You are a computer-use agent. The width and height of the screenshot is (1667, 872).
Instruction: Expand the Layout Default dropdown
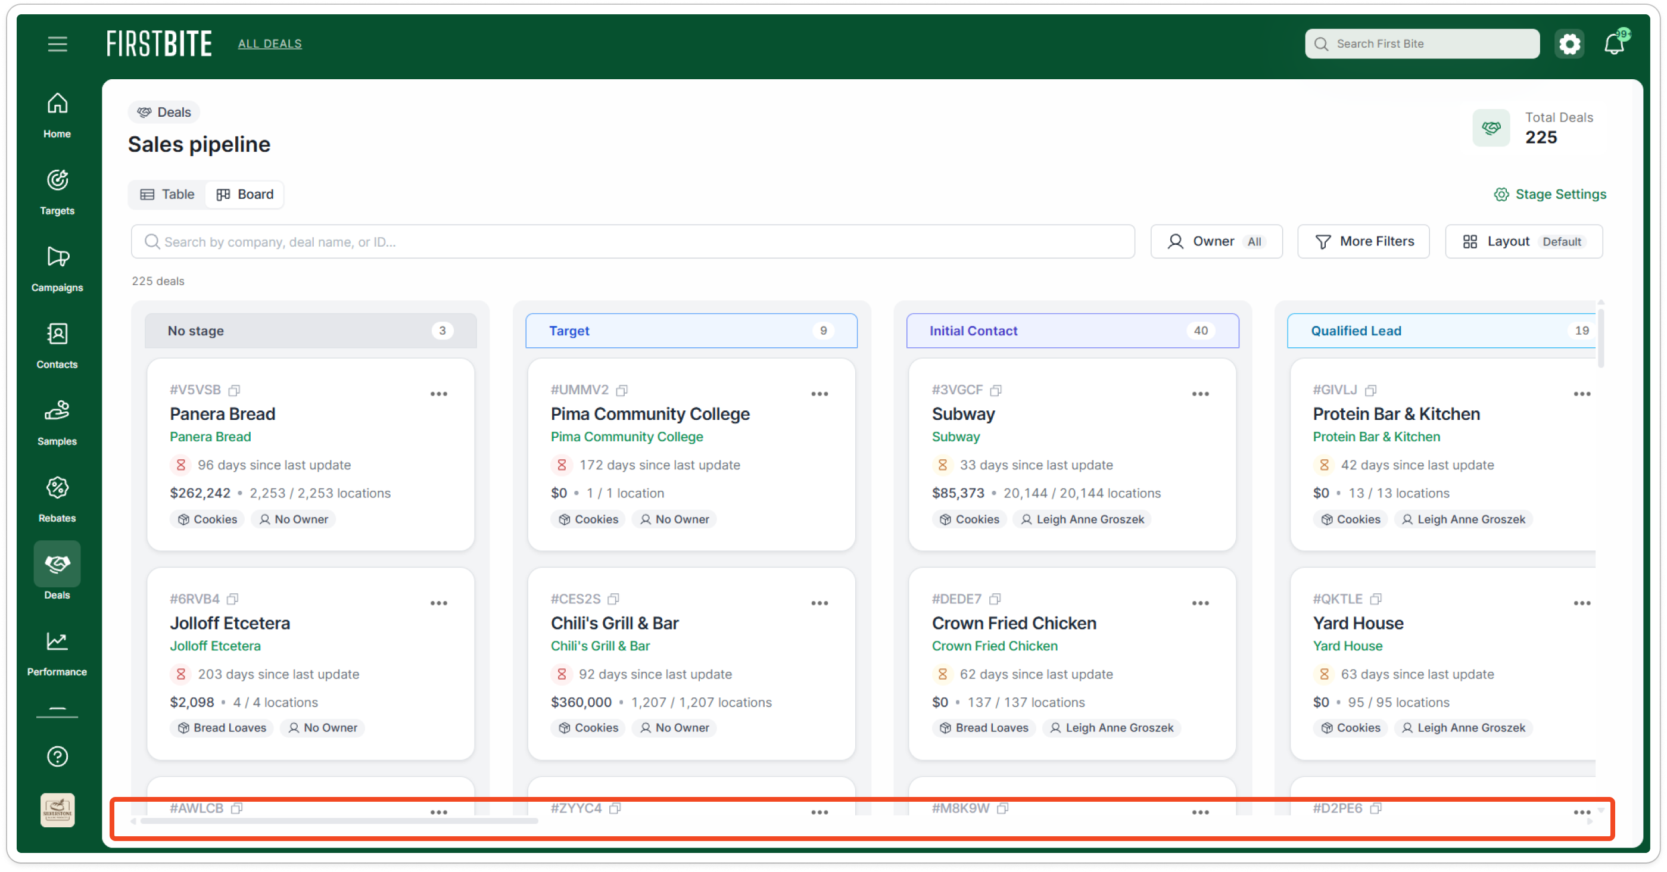(1523, 241)
